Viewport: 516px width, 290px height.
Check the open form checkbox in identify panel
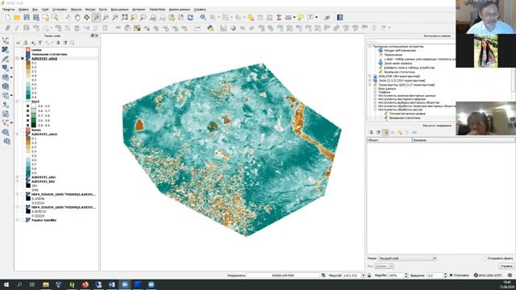[x=485, y=259]
